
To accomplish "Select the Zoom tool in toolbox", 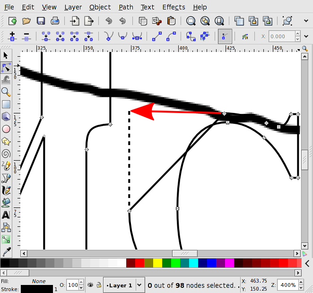I will [6, 92].
